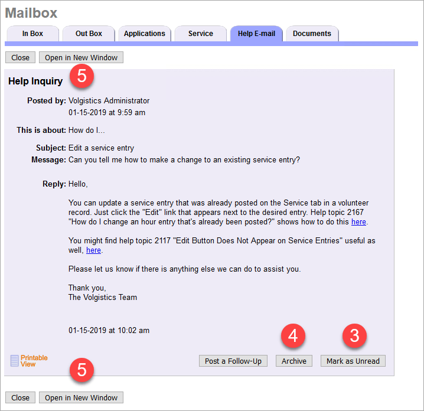Open the Documents tab

312,34
